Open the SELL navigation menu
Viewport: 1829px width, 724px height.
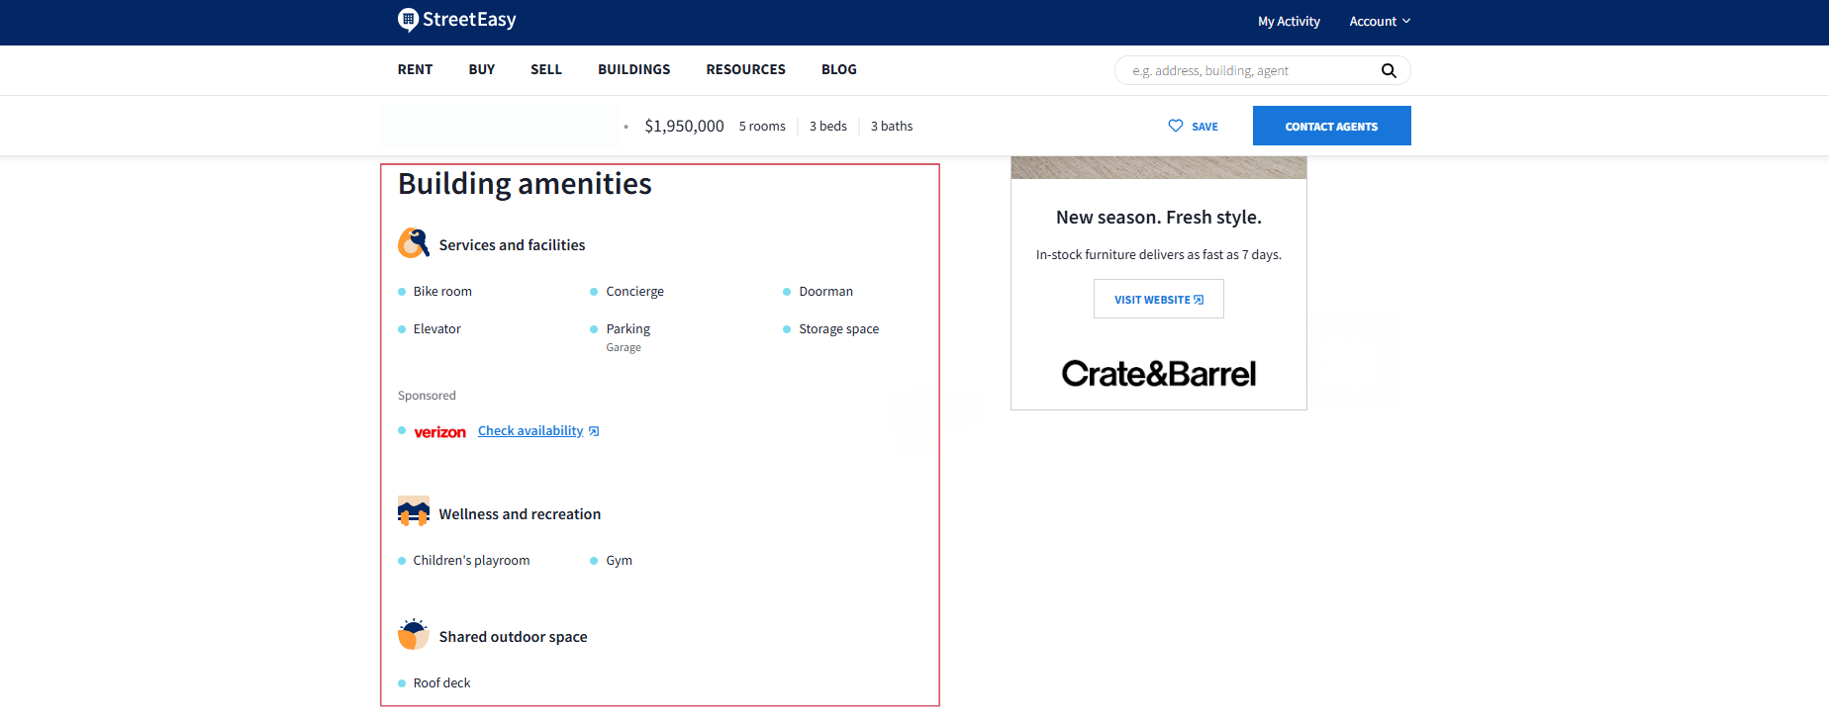pos(546,69)
